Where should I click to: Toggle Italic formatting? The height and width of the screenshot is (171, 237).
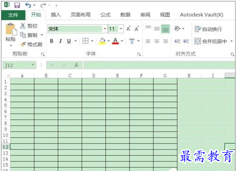pos(60,41)
